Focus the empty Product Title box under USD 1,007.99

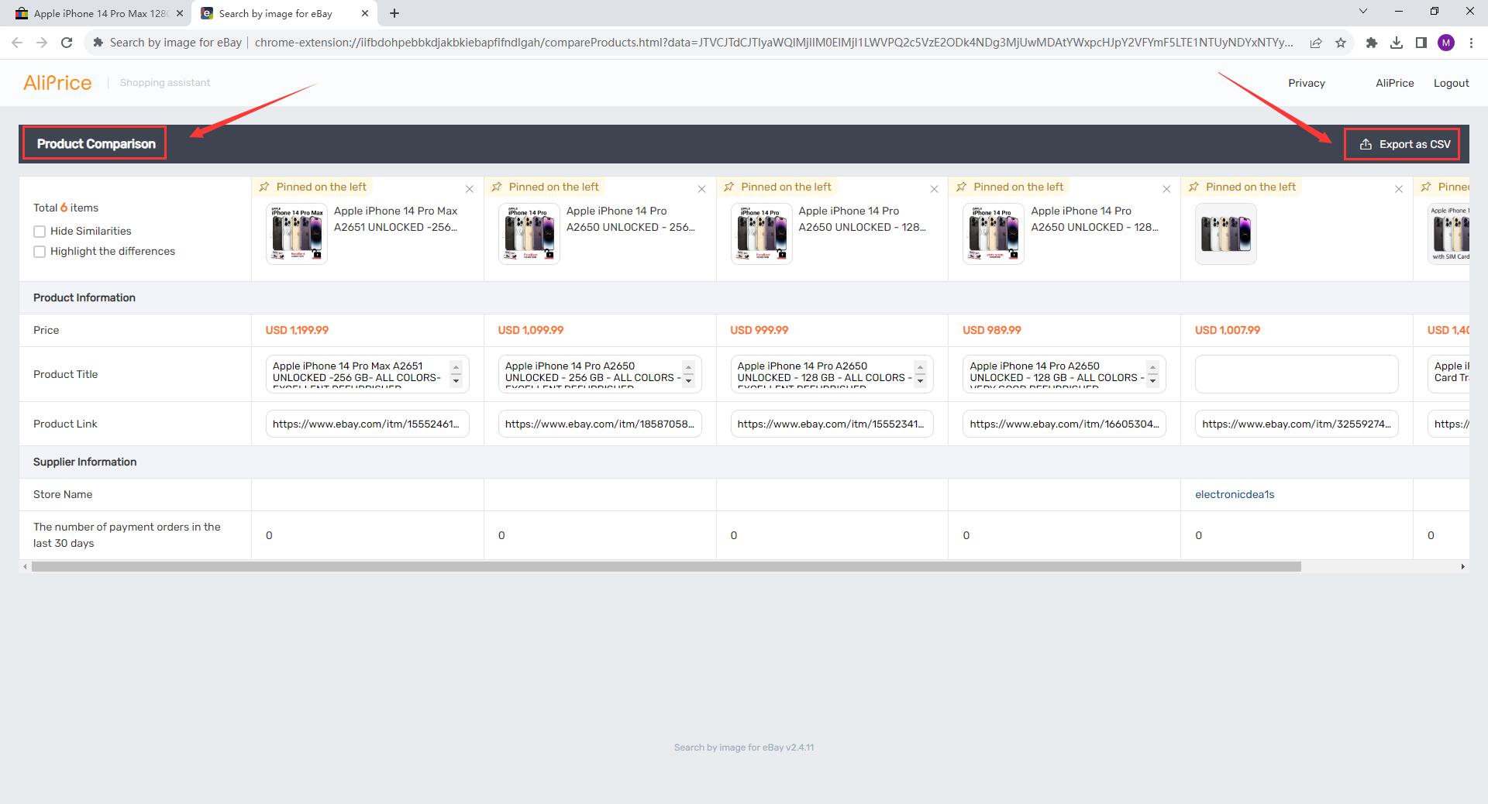pos(1297,374)
